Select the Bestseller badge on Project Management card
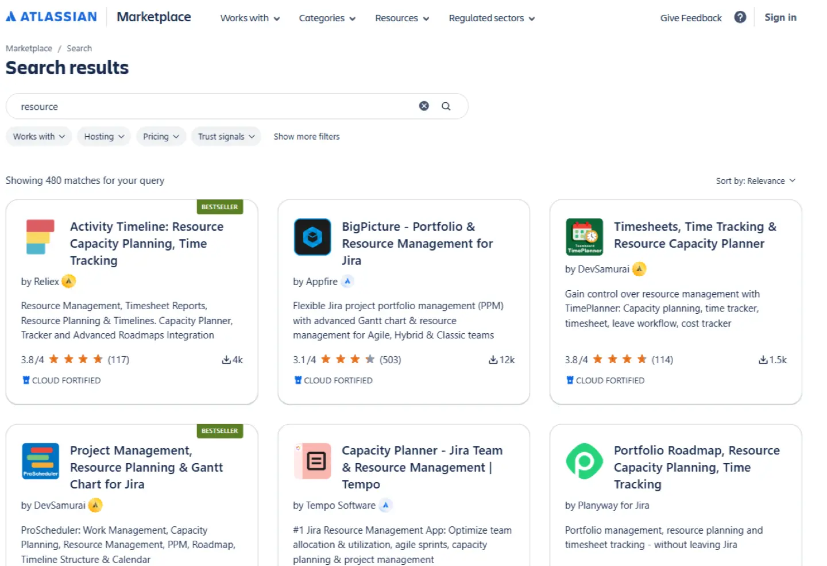Screen dimensions: 827x566 point(219,431)
